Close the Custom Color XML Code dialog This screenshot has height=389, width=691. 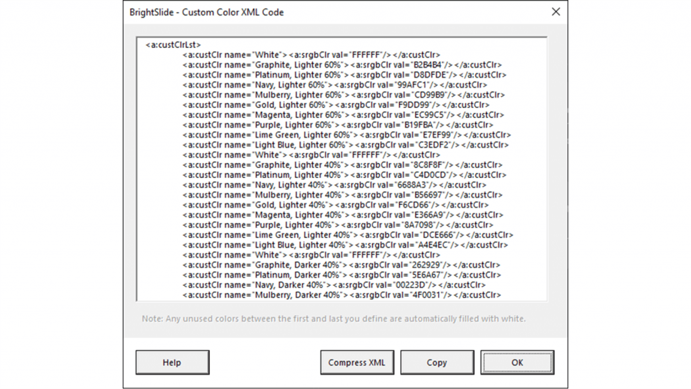click(x=555, y=11)
